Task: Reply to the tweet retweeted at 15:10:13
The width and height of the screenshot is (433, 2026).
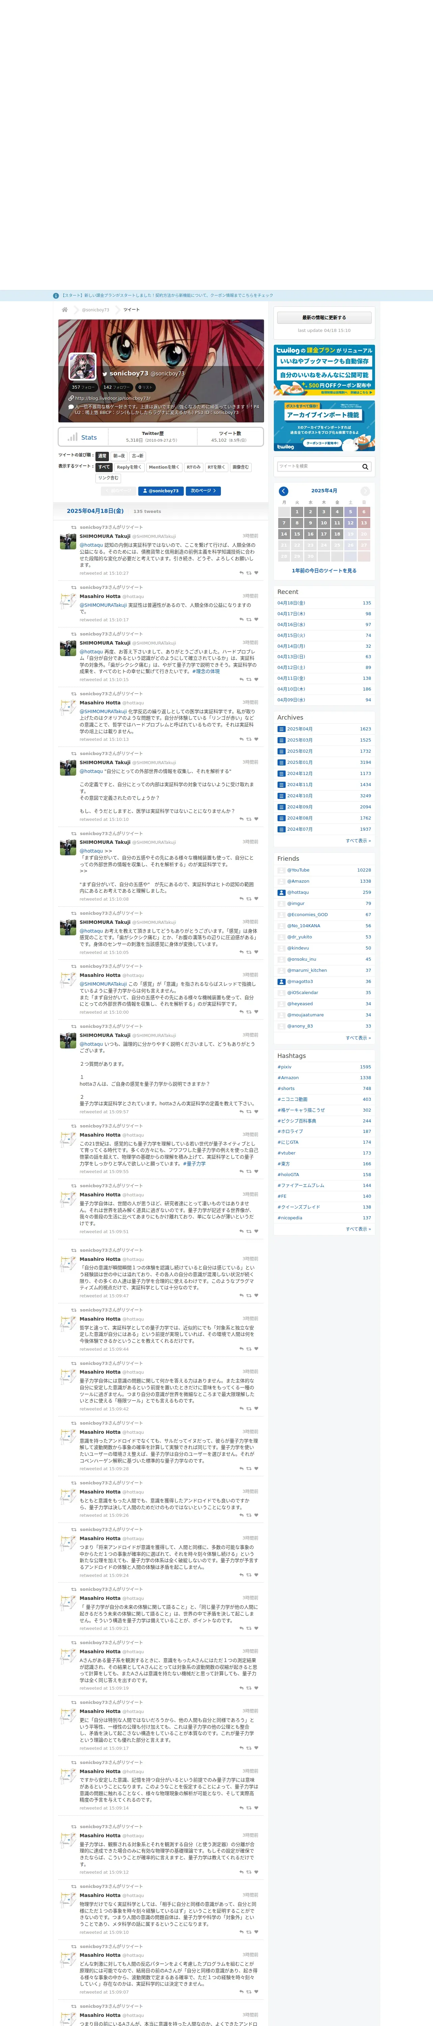Action: tap(241, 739)
